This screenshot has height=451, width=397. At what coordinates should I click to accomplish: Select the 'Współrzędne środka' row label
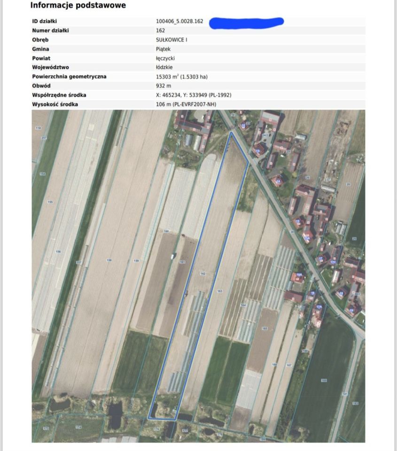coord(59,95)
